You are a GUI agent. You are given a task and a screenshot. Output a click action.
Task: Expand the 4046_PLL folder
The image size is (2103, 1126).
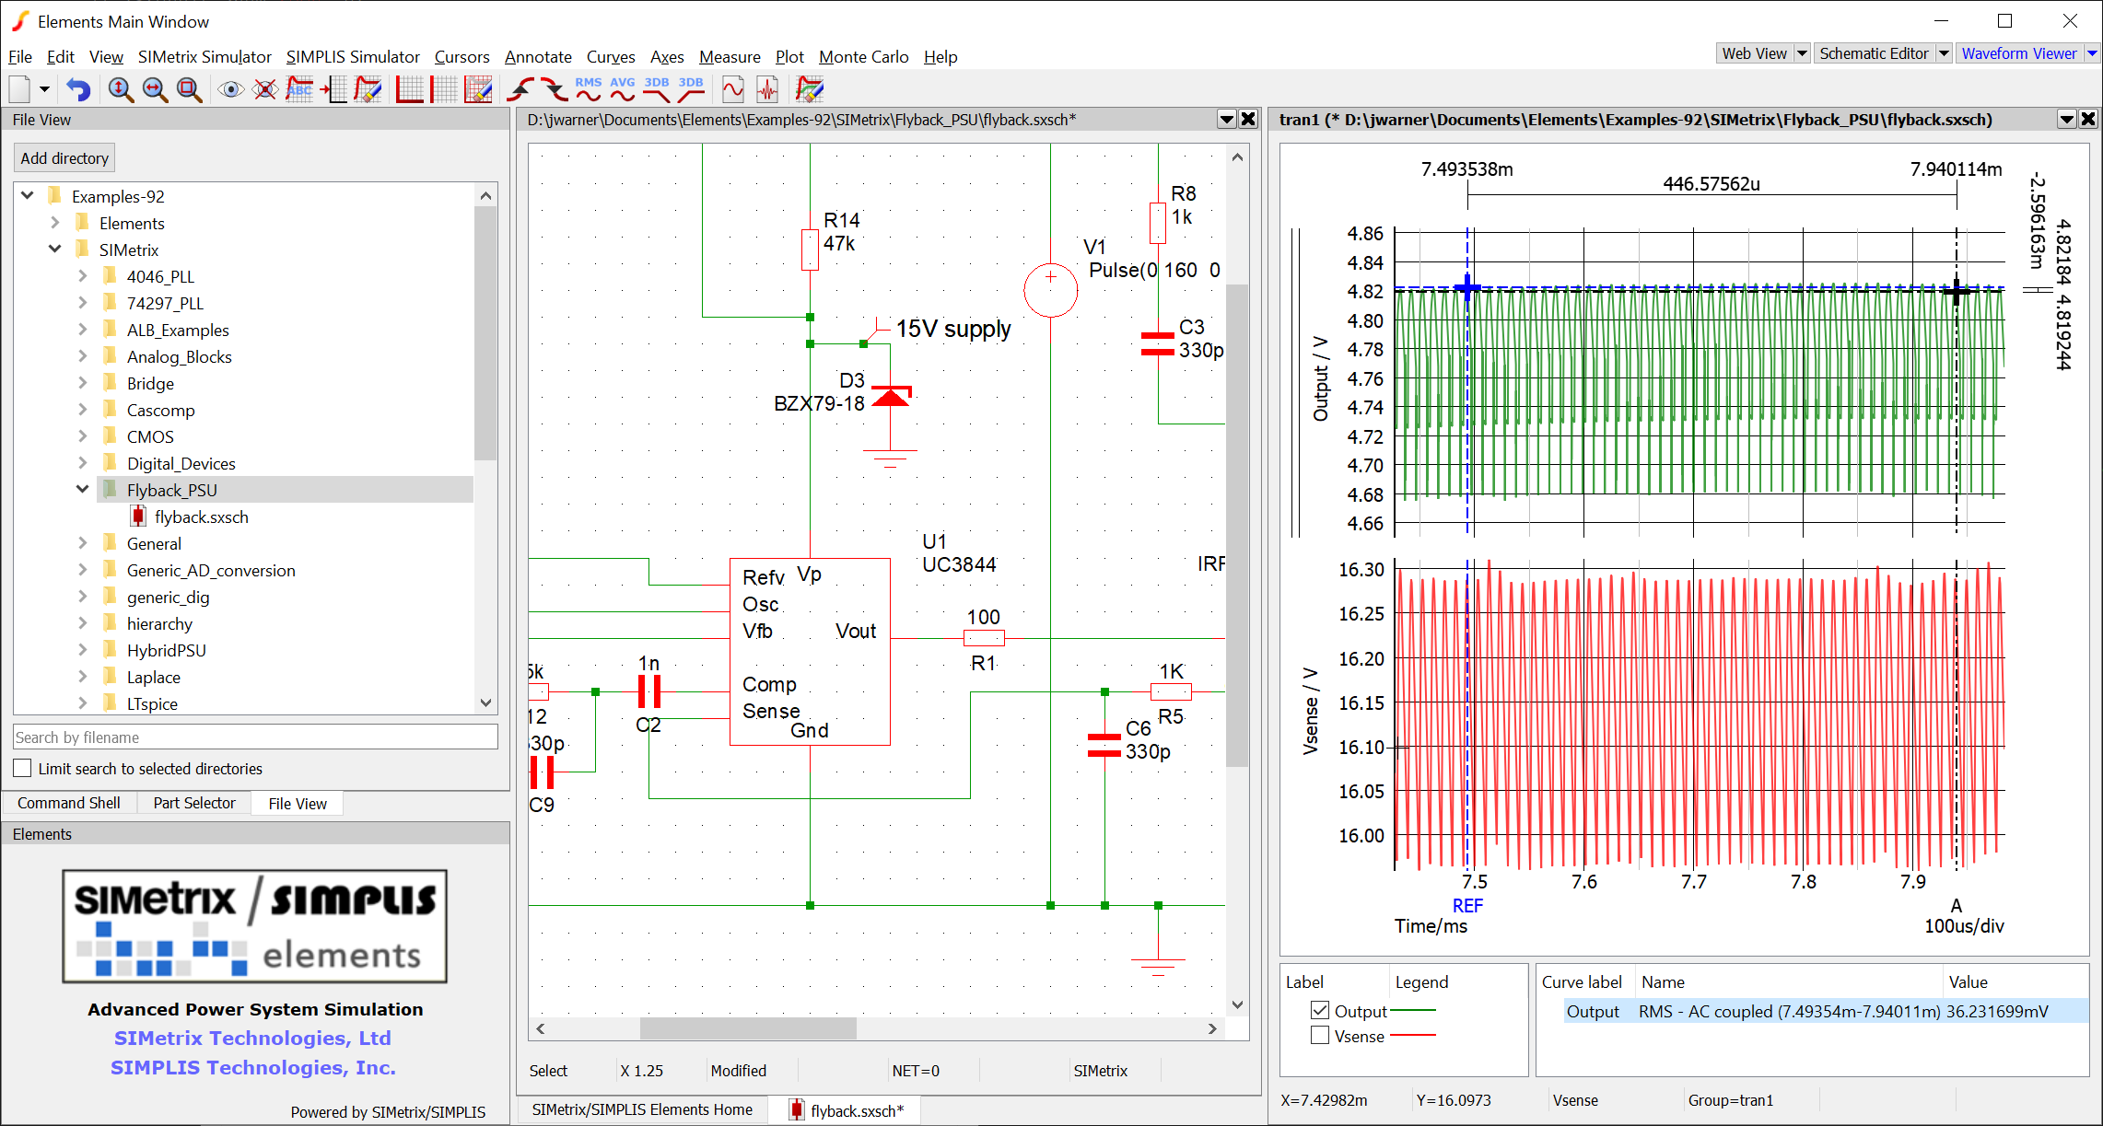(x=83, y=276)
